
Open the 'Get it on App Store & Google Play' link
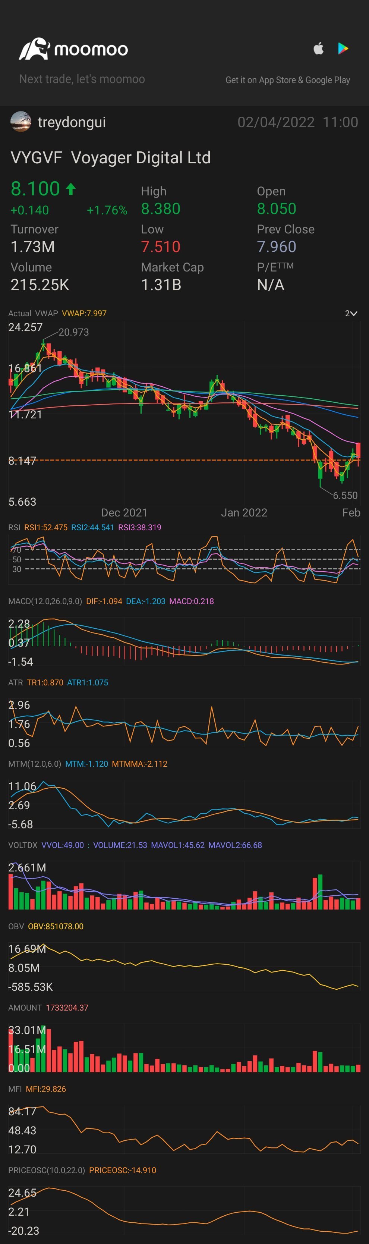pos(288,80)
